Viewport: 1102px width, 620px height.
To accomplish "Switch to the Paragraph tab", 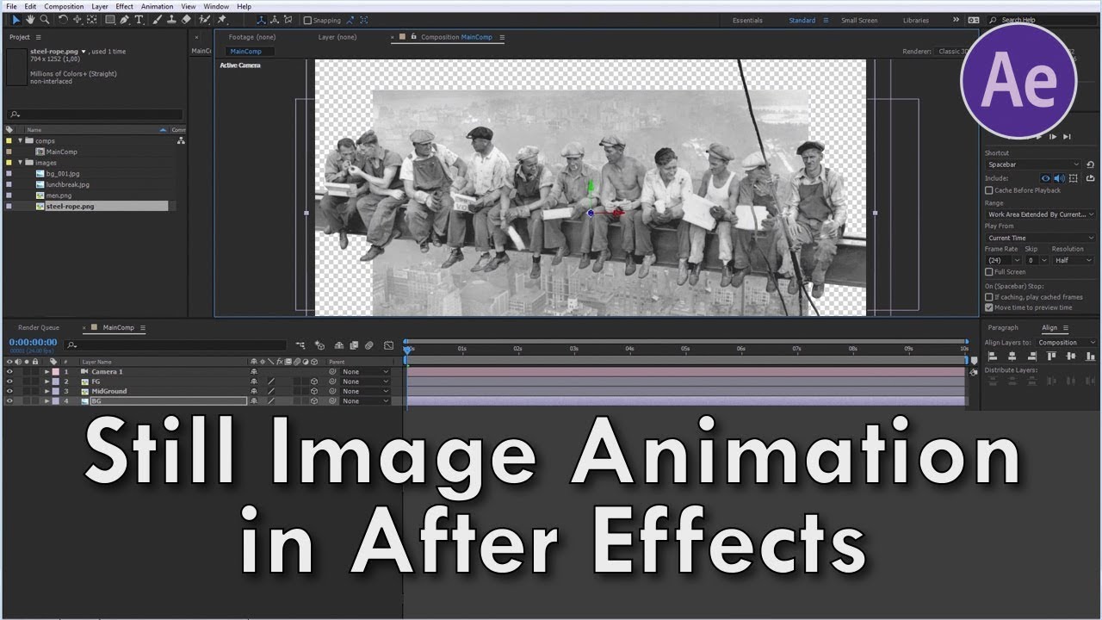I will [1003, 327].
